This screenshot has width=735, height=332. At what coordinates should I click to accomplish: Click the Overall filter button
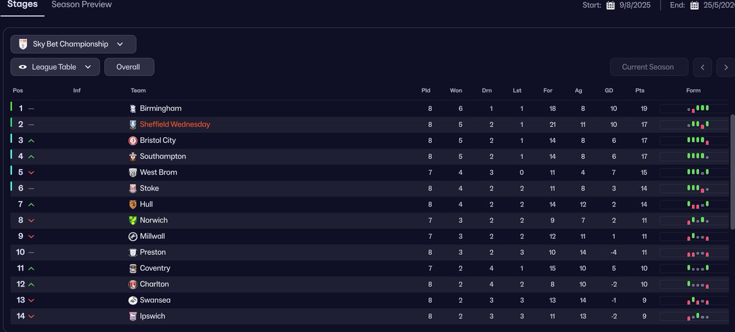coord(129,67)
